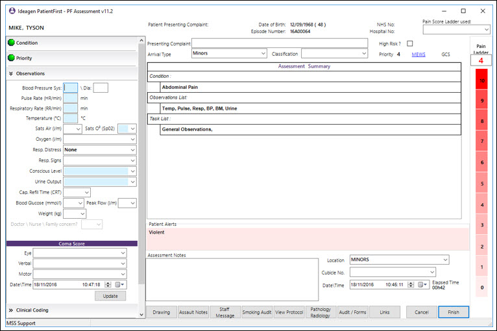Click the Coma Score Update button

tap(110, 296)
